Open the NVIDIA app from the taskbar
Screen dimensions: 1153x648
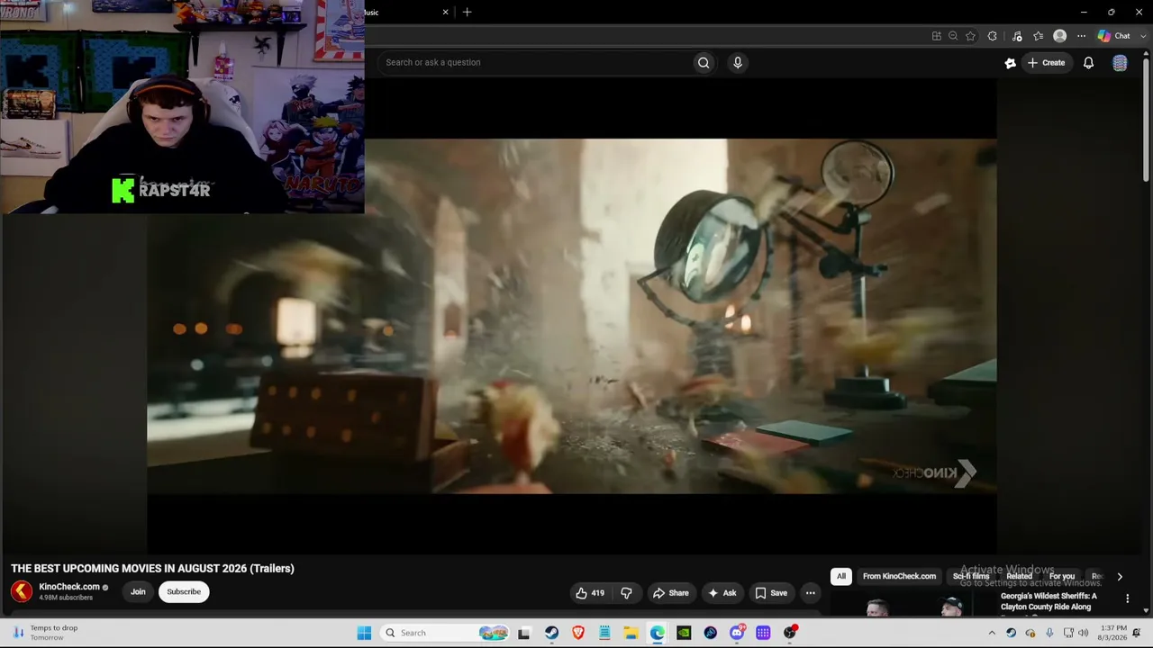tap(684, 633)
